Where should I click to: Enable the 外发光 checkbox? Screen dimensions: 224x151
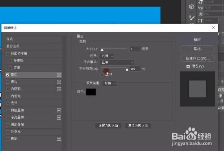pyautogui.click(x=7, y=132)
